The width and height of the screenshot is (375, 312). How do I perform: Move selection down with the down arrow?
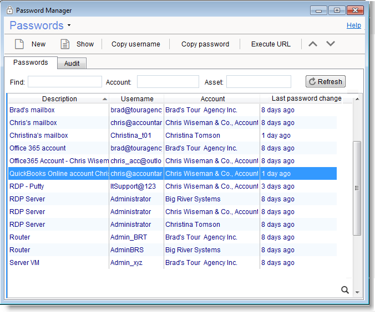pyautogui.click(x=331, y=44)
